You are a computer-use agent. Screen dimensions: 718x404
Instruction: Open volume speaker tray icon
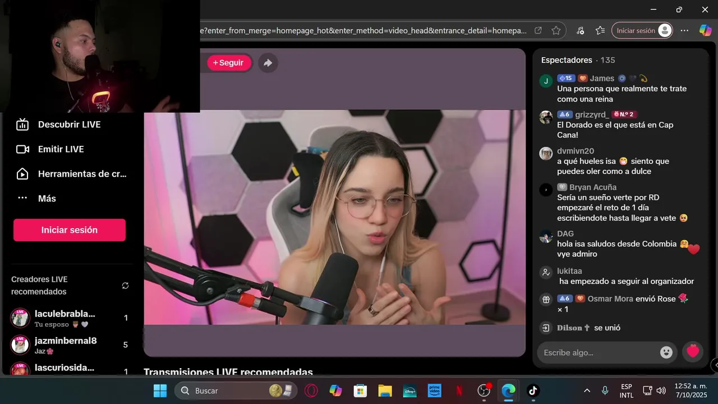[661, 391]
